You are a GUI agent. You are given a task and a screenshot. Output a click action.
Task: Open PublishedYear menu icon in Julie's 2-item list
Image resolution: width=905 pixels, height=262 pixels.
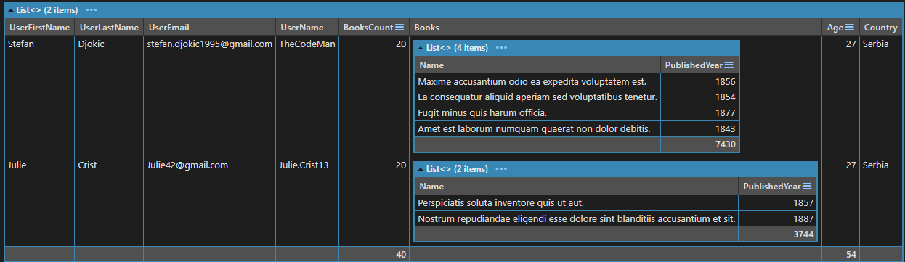[x=808, y=187]
